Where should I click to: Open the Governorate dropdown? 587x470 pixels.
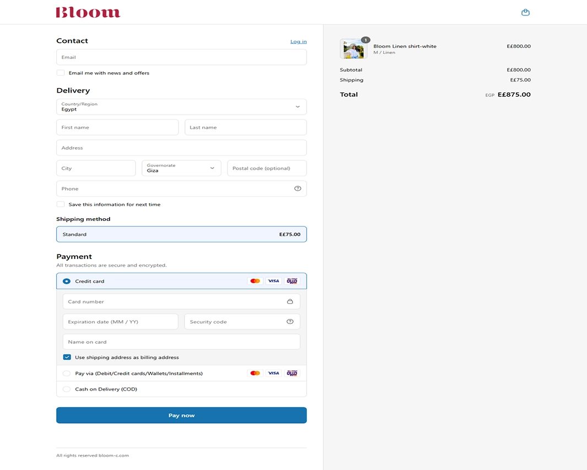point(182,168)
